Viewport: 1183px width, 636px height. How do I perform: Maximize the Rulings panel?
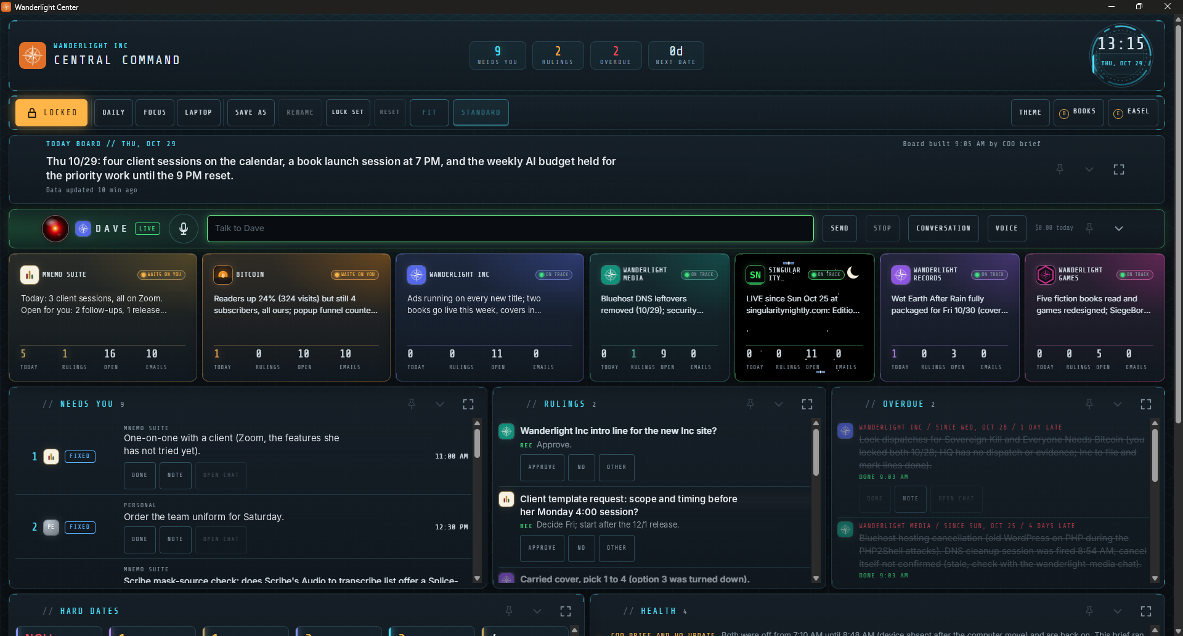pyautogui.click(x=807, y=404)
